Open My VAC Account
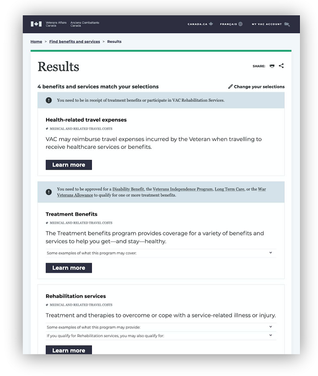This screenshot has width=318, height=376. [x=267, y=24]
